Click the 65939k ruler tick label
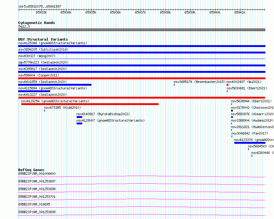The height and width of the screenshot is (219, 274). 190,12
